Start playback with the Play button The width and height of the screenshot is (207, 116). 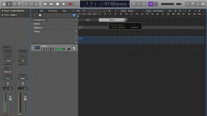coord(64,4)
